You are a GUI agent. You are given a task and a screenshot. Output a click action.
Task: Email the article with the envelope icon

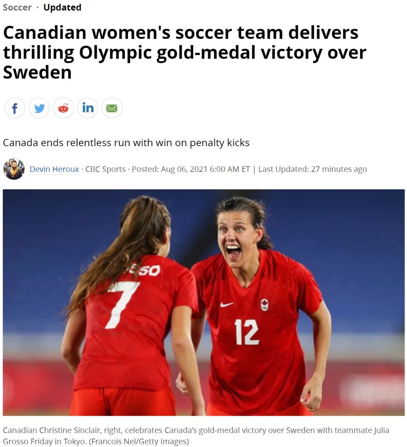(x=112, y=108)
